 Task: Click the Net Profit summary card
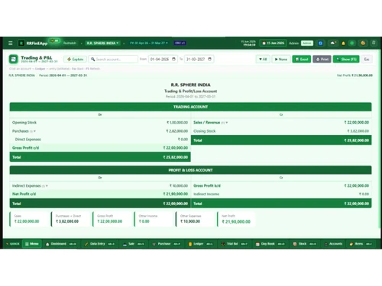click(x=236, y=219)
